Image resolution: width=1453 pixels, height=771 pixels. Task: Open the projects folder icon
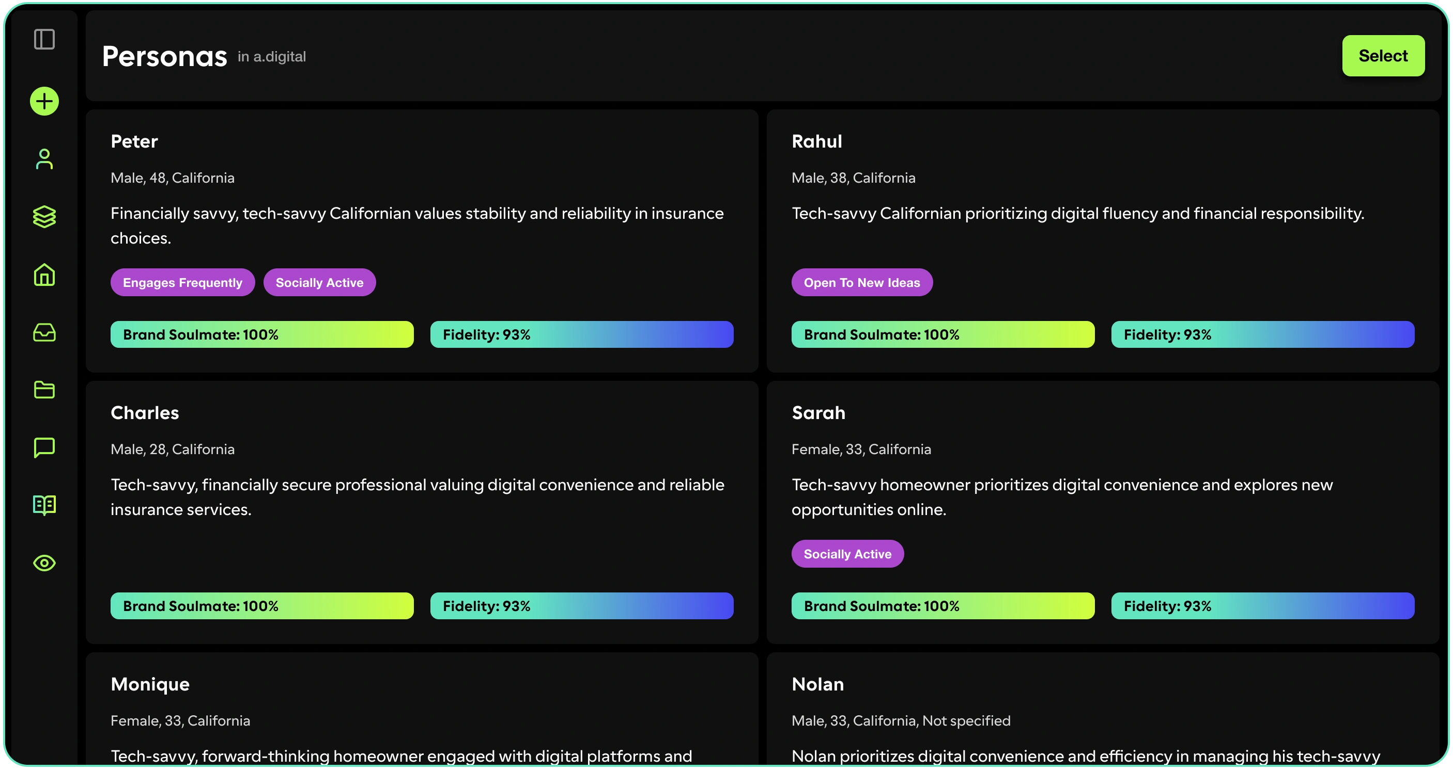coord(44,390)
